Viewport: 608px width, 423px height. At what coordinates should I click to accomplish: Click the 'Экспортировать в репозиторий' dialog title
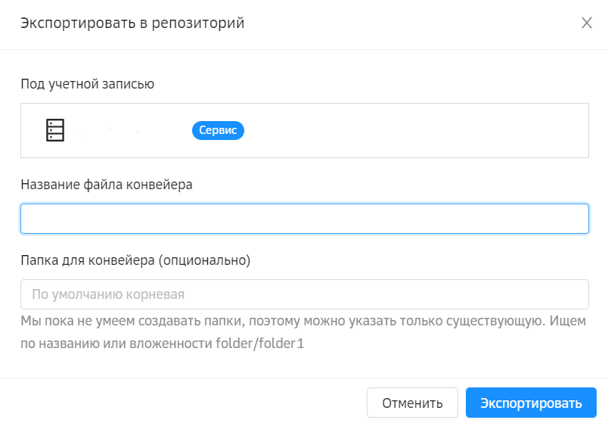click(x=132, y=23)
